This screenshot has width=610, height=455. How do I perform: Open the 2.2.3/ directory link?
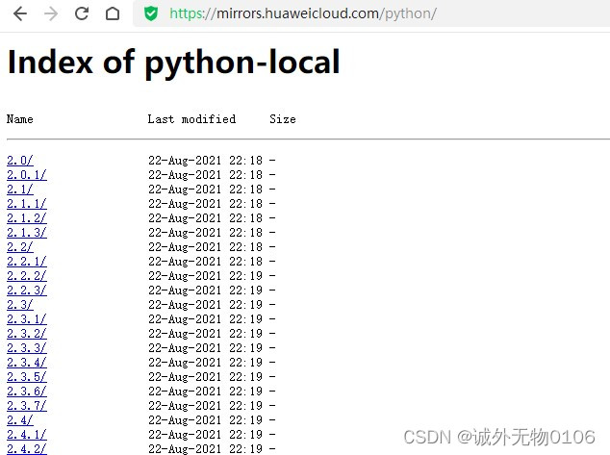pyautogui.click(x=26, y=291)
